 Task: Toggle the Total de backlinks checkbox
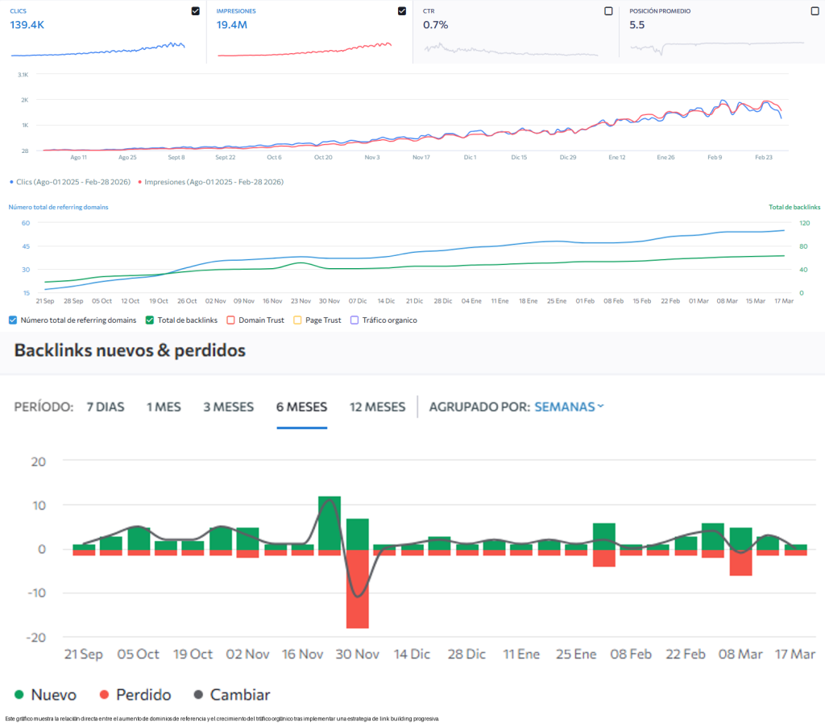[150, 320]
